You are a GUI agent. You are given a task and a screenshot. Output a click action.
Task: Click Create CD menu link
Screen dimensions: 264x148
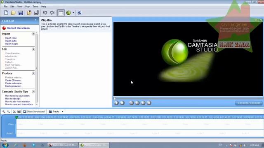tap(14, 81)
